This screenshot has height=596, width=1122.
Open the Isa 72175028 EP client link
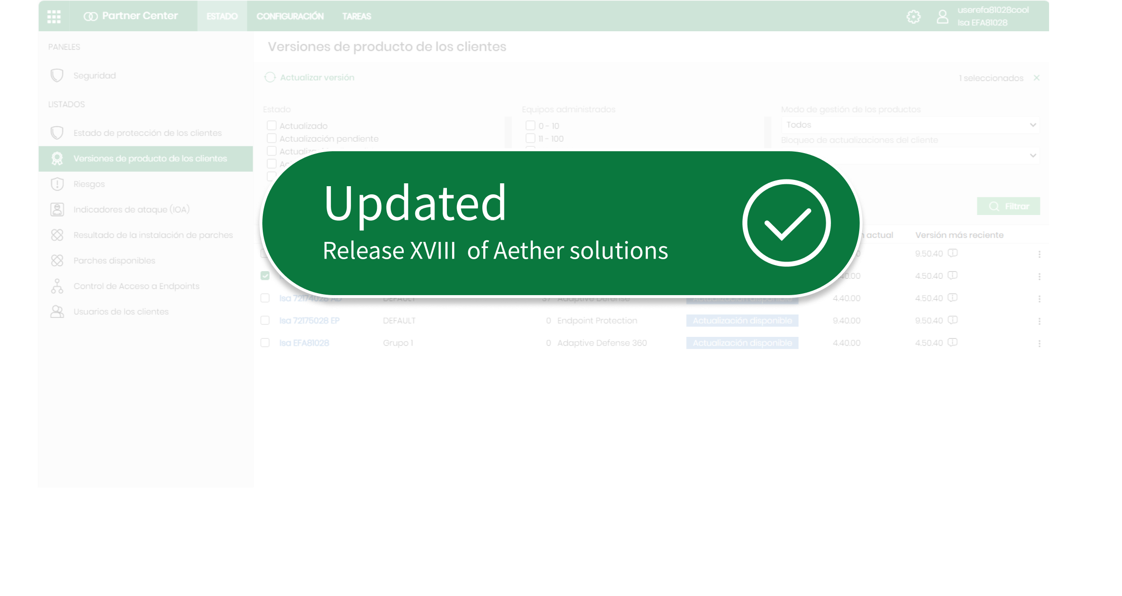click(309, 321)
